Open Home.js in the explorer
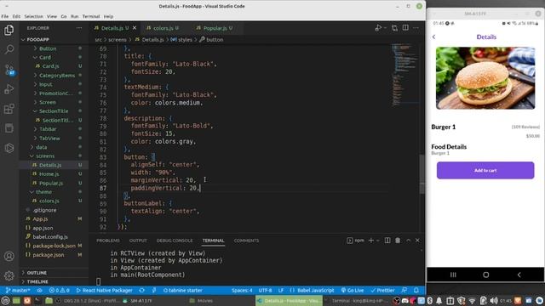 point(49,174)
